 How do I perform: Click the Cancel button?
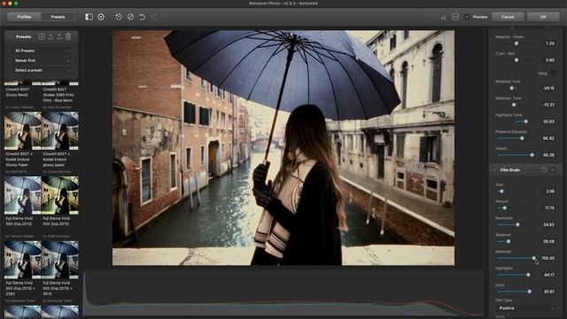click(x=508, y=17)
